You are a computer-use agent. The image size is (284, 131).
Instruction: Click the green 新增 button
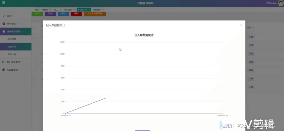coord(37,14)
